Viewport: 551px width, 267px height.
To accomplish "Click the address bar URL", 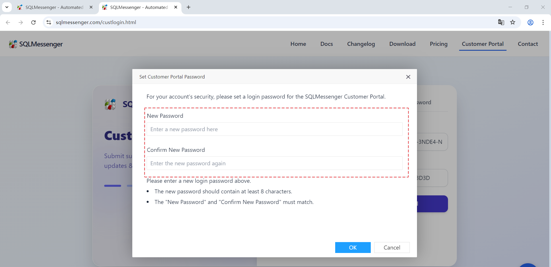I will pos(96,22).
